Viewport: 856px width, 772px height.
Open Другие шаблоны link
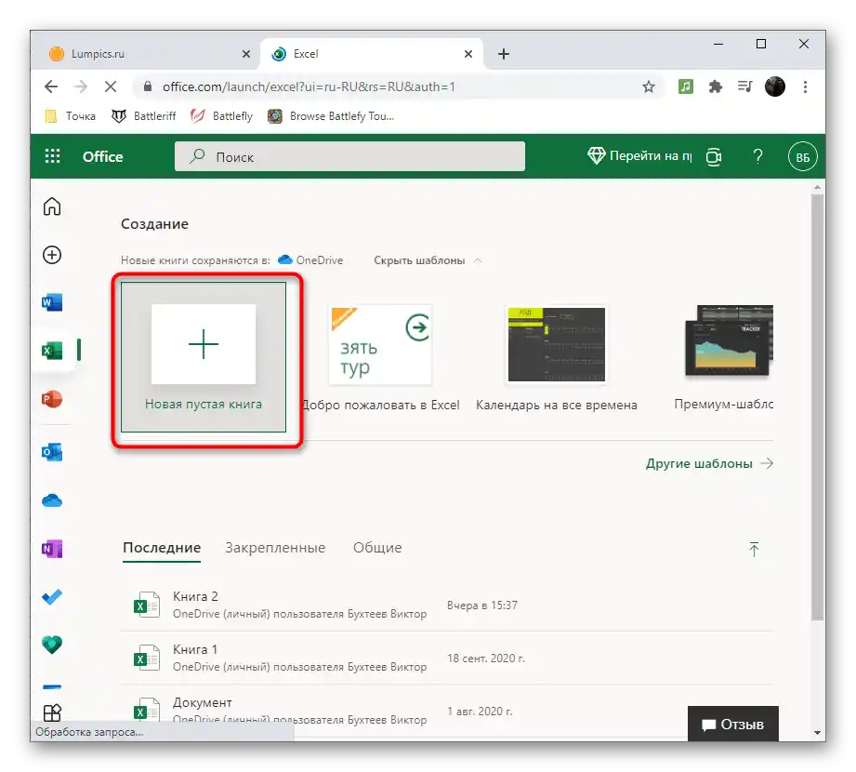tap(709, 463)
